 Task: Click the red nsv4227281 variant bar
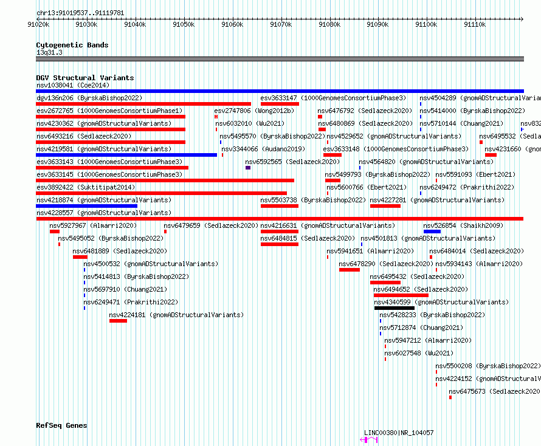tap(385, 206)
